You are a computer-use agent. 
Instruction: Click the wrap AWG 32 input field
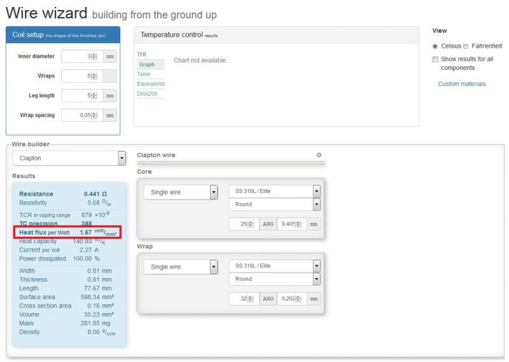point(244,298)
